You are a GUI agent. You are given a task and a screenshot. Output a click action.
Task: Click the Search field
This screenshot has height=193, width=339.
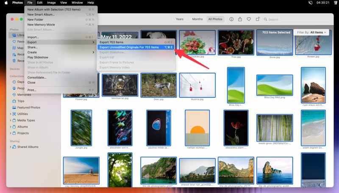[x=298, y=19]
